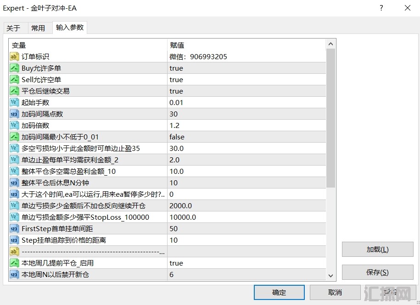This screenshot has height=305, width=420.
Task: Select the true value of Sell允许空单
Action: coord(246,79)
